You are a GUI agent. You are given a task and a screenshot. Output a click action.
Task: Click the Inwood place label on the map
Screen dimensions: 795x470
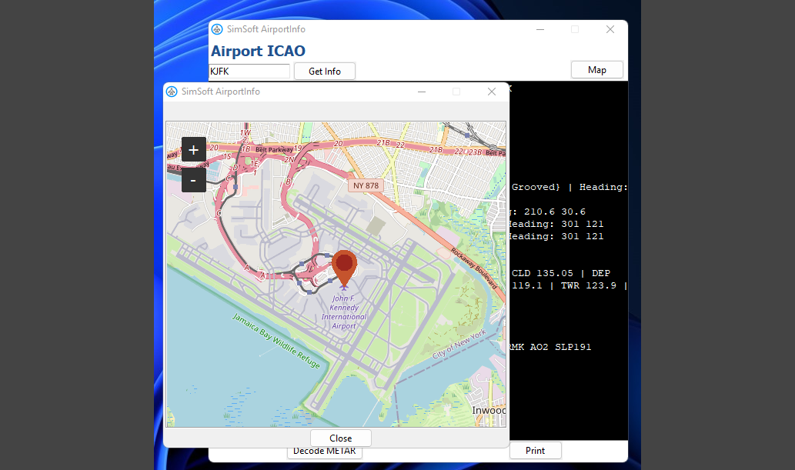489,410
